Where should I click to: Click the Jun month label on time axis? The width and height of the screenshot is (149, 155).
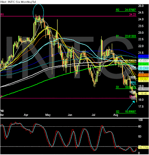click(70, 115)
